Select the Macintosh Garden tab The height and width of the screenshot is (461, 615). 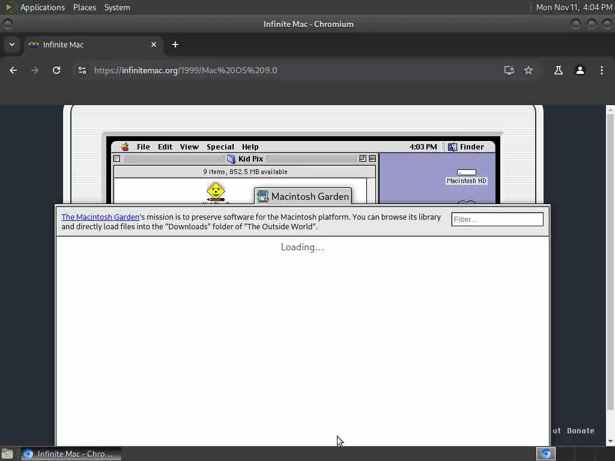[303, 196]
